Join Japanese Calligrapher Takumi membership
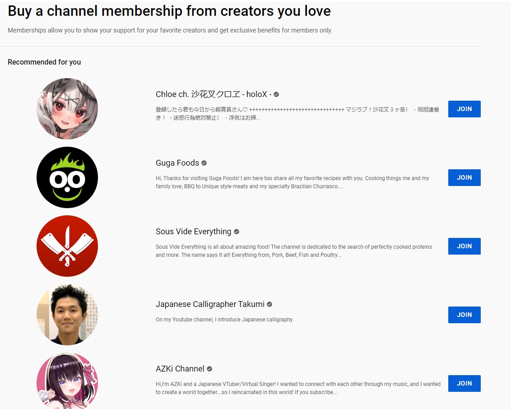 [464, 315]
